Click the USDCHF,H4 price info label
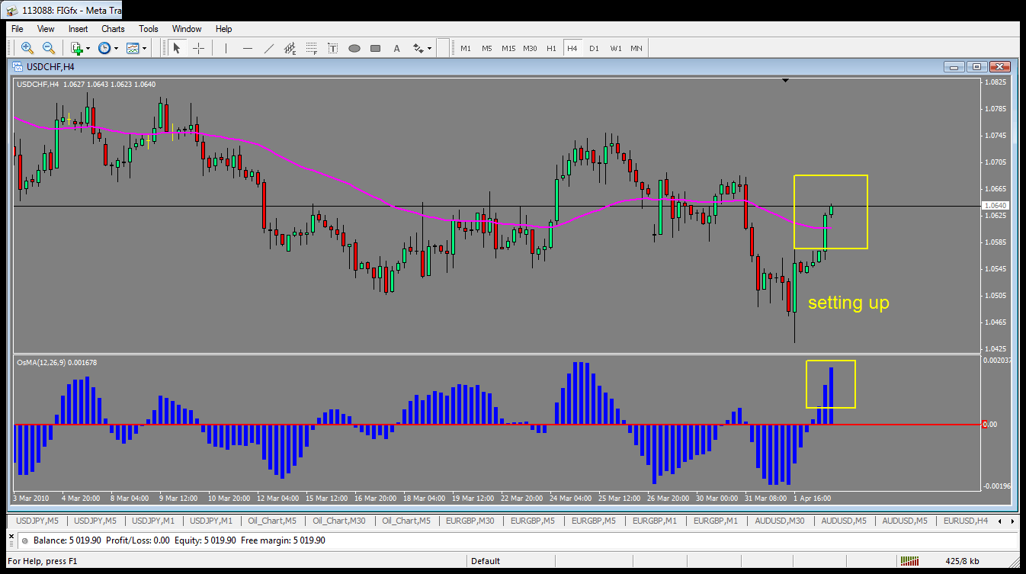This screenshot has height=574, width=1026. (86, 84)
